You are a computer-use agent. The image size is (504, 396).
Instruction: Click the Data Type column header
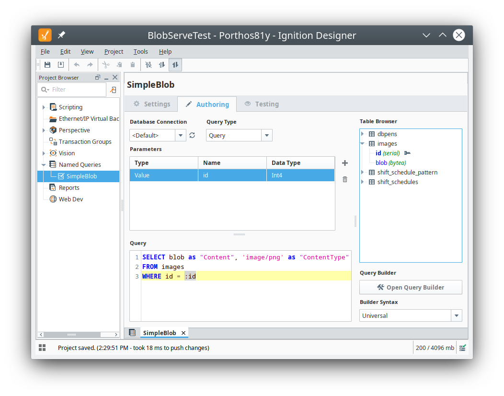[x=300, y=163]
